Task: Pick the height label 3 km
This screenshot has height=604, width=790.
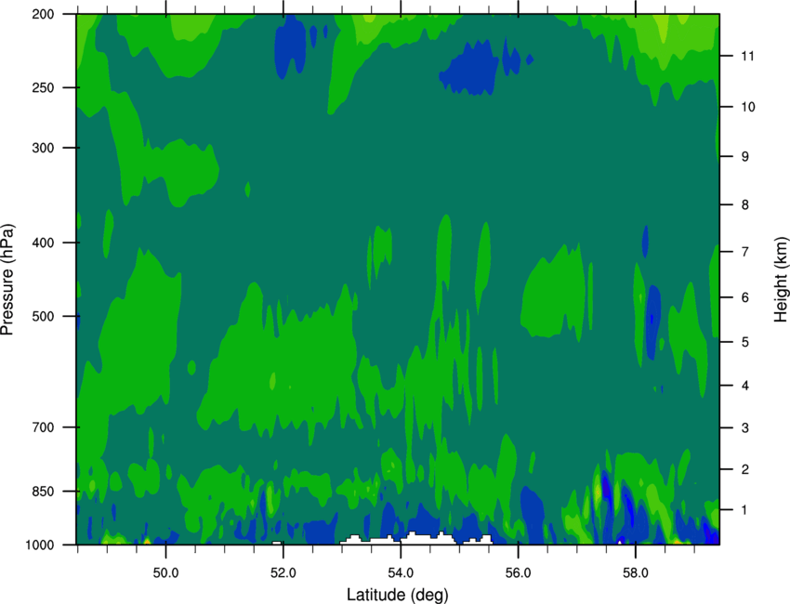Action: (x=745, y=428)
